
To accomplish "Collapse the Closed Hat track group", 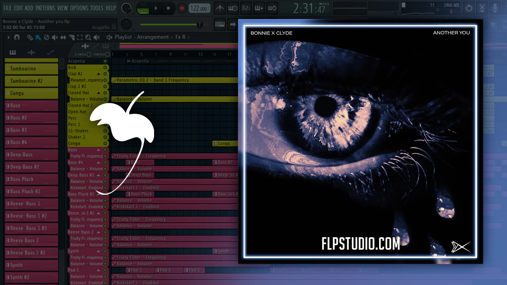I will coord(99,93).
